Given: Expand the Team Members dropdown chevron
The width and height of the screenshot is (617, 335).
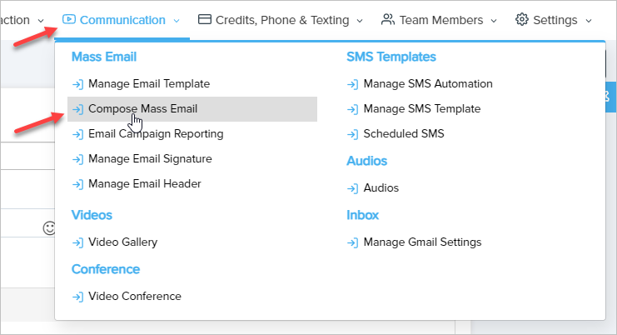Looking at the screenshot, I should [494, 20].
